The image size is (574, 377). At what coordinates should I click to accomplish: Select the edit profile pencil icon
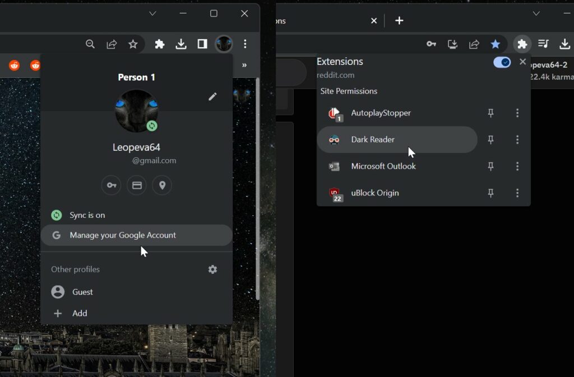213,96
